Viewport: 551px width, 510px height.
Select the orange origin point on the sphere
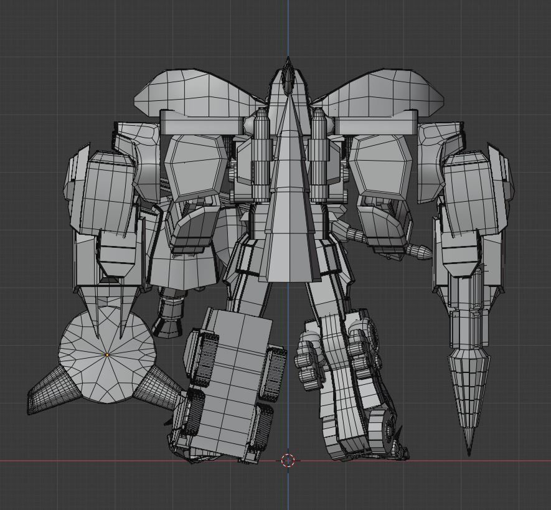tap(107, 355)
